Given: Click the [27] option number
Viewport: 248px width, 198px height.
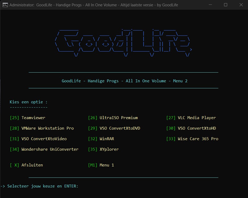Looking at the screenshot, I should 171,118.
